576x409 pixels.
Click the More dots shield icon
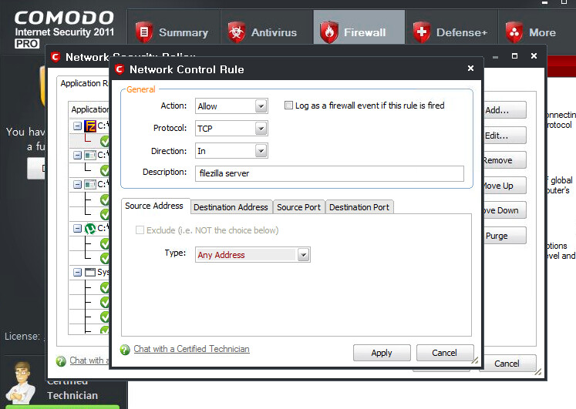[514, 32]
